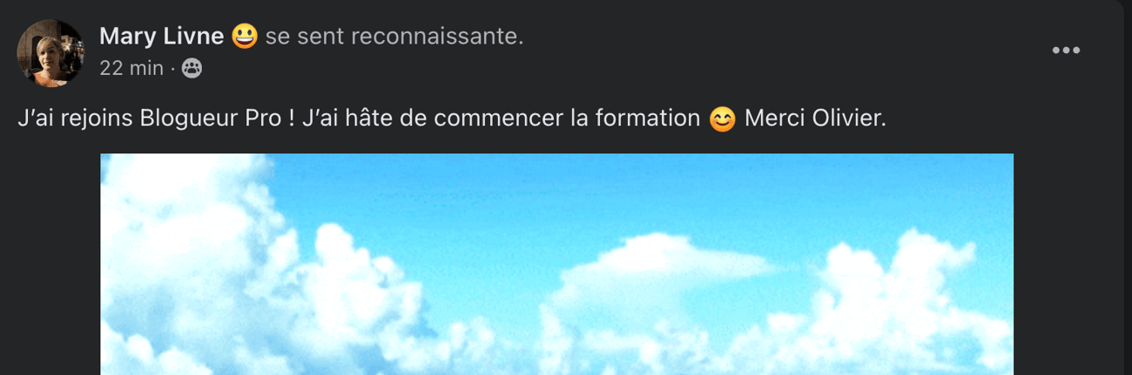Click the word 'formation' in the post
1132x375 pixels.
pyautogui.click(x=647, y=119)
